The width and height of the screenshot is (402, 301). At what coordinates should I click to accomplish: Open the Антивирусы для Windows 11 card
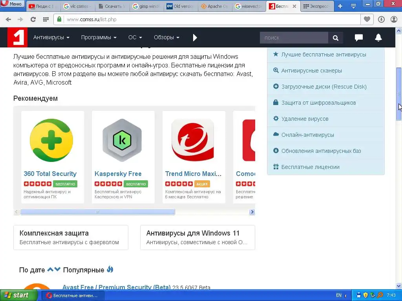click(198, 238)
